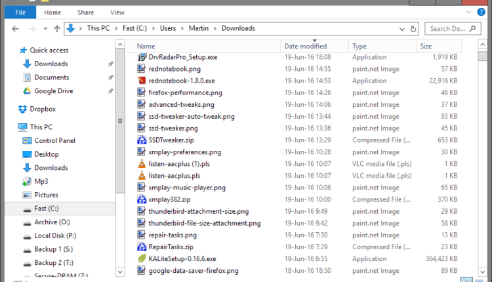Viewport: 492px width, 282px height.
Task: Click the file list scroll up arrow
Action: tap(483, 45)
